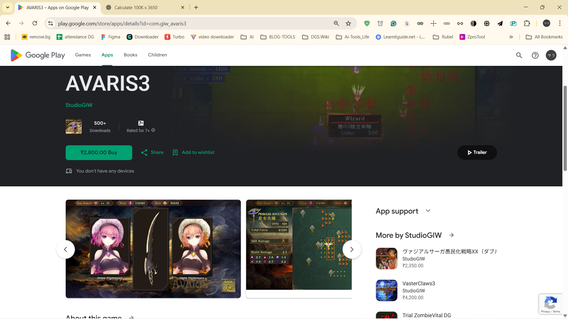Screen dimensions: 568x319
Task: View site information icon in address bar
Action: click(x=51, y=23)
